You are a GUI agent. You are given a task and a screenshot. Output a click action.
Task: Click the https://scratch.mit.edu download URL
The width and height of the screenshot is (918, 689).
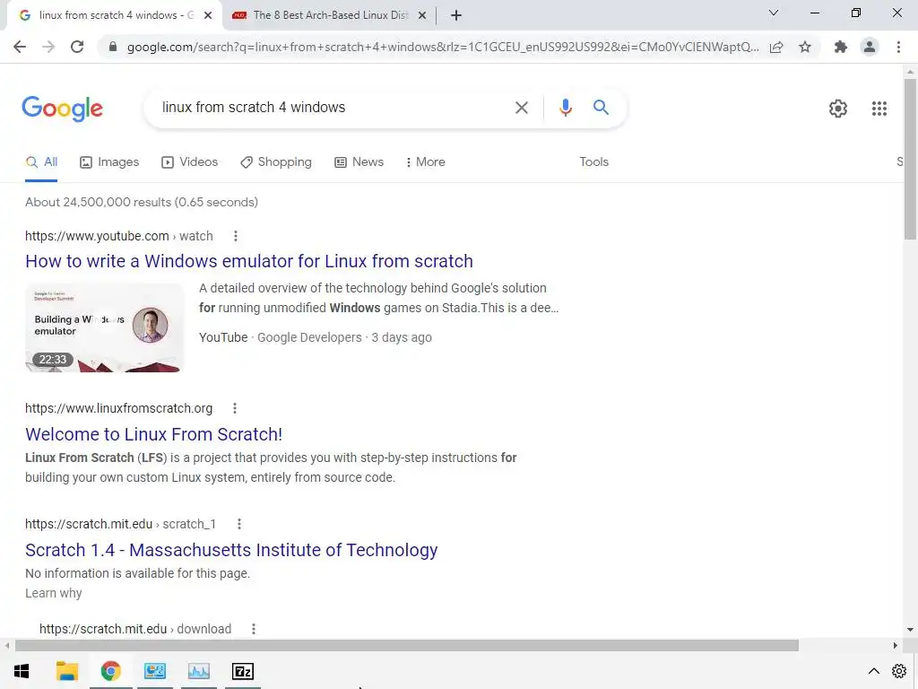point(135,629)
